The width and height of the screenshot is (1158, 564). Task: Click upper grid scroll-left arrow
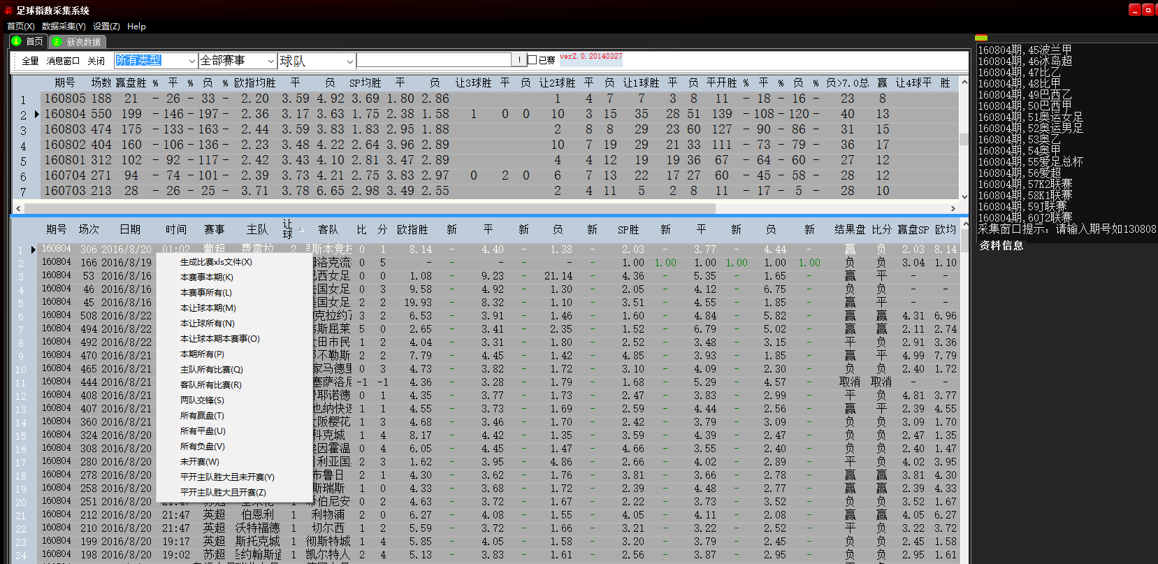pos(18,208)
